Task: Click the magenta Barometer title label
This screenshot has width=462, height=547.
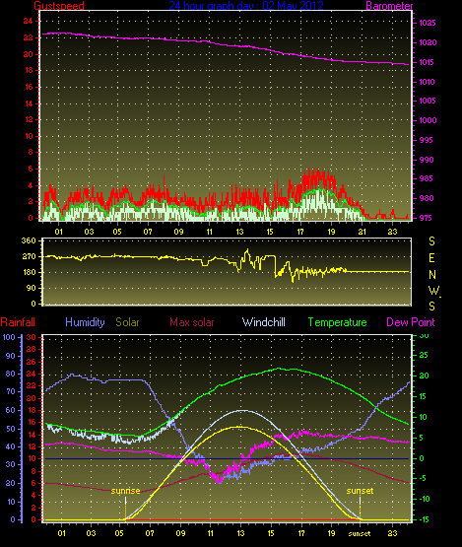Action: pyautogui.click(x=389, y=6)
